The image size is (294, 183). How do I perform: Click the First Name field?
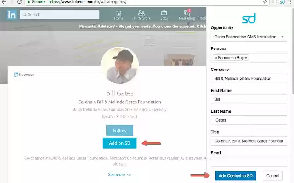249,99
